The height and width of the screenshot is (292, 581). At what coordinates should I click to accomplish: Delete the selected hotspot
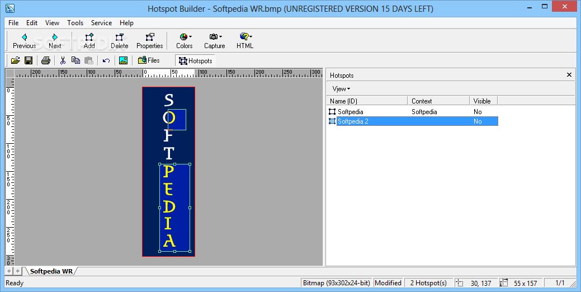[x=119, y=41]
